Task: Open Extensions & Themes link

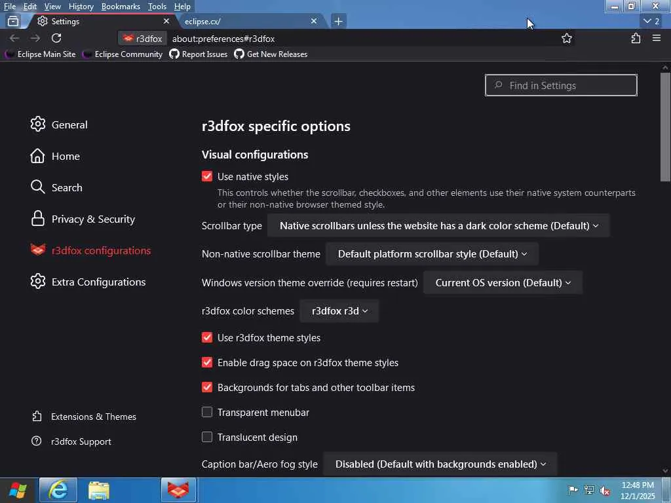Action: (84, 417)
